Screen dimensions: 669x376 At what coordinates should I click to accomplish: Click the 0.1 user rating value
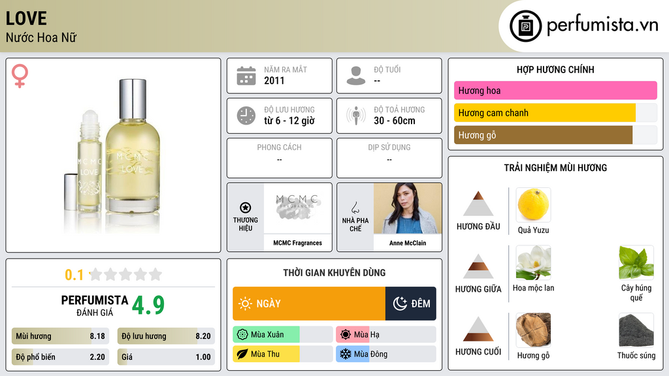(x=74, y=275)
